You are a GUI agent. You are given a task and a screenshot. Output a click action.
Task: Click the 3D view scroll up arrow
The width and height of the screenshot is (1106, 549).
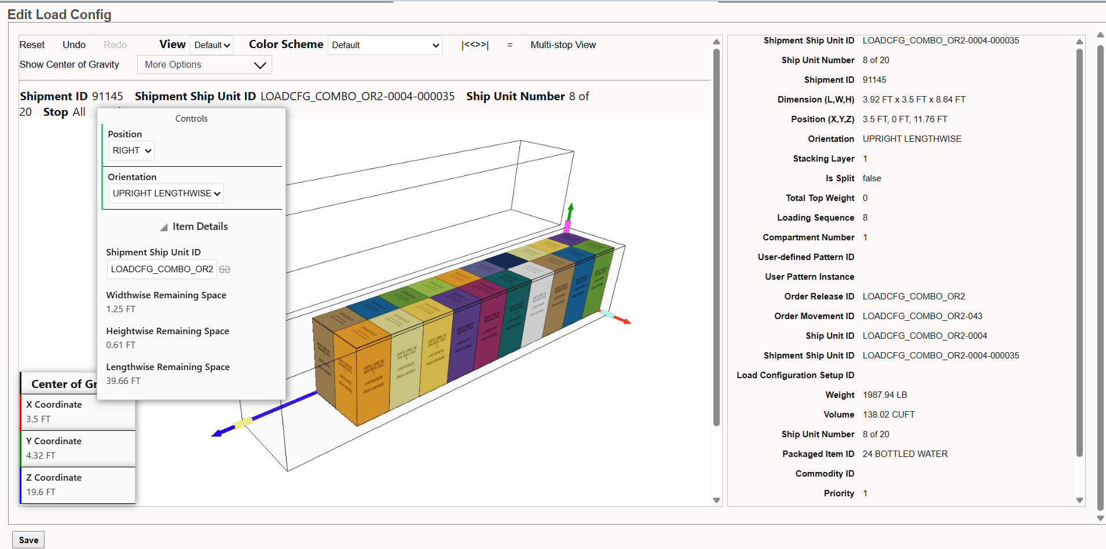click(716, 42)
